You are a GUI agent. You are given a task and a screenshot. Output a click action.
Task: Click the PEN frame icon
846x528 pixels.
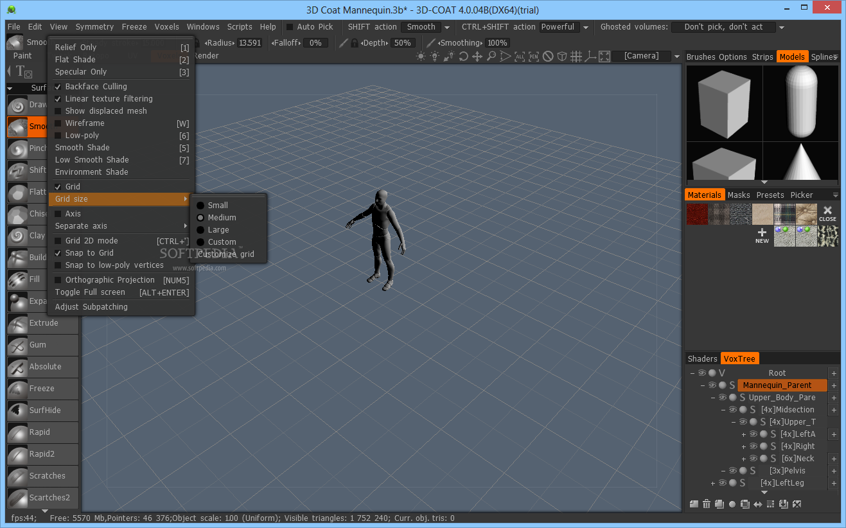(534, 57)
